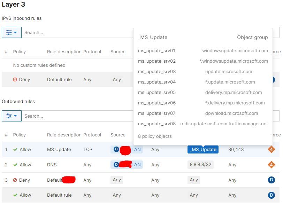
Task: Click the green Allow checkmark on MS Update rule
Action: pos(15,149)
